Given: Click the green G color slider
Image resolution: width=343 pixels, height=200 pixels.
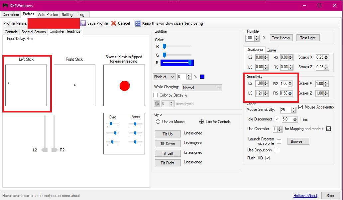Looking at the screenshot, I should 177,55.
